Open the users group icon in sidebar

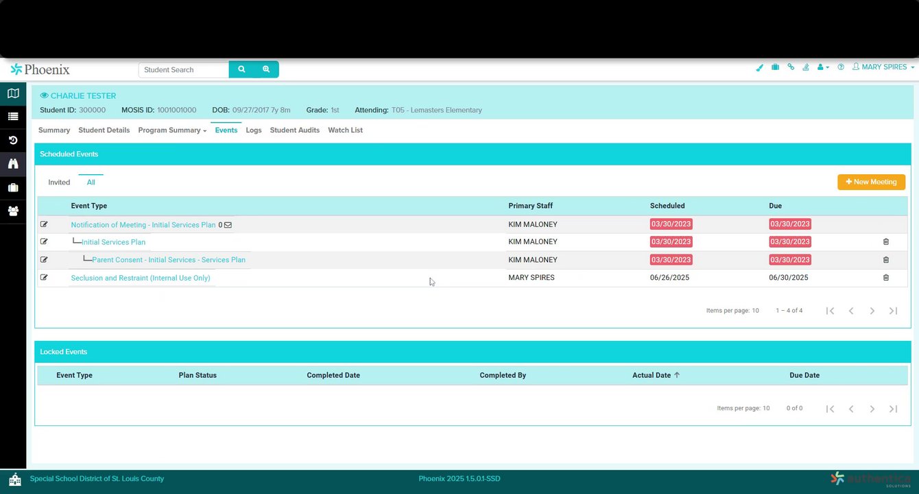(13, 211)
